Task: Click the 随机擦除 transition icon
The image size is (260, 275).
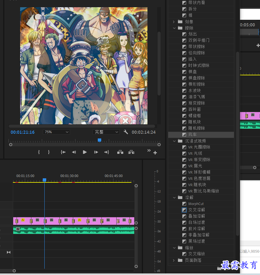Action: [x=184, y=128]
